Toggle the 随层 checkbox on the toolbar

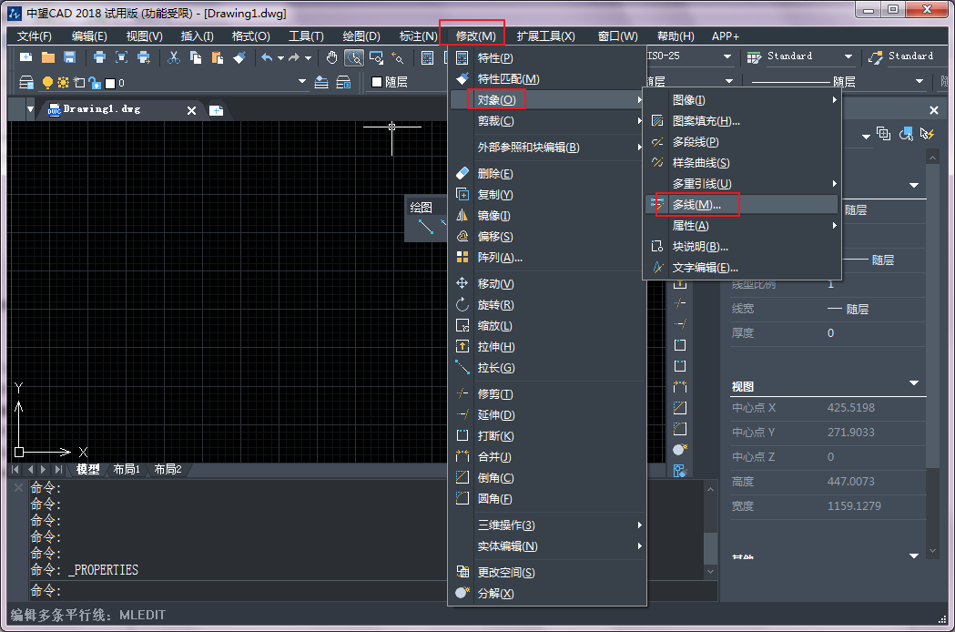tap(377, 80)
